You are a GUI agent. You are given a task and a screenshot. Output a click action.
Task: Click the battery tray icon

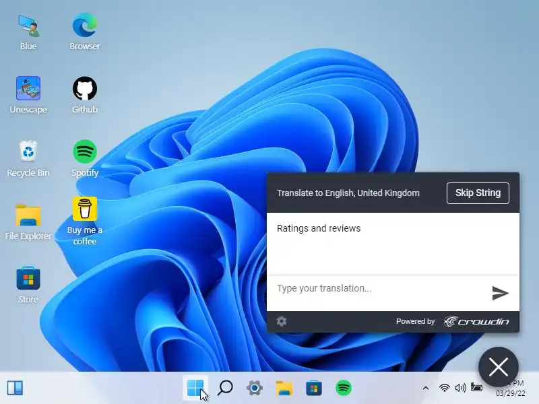(x=476, y=388)
